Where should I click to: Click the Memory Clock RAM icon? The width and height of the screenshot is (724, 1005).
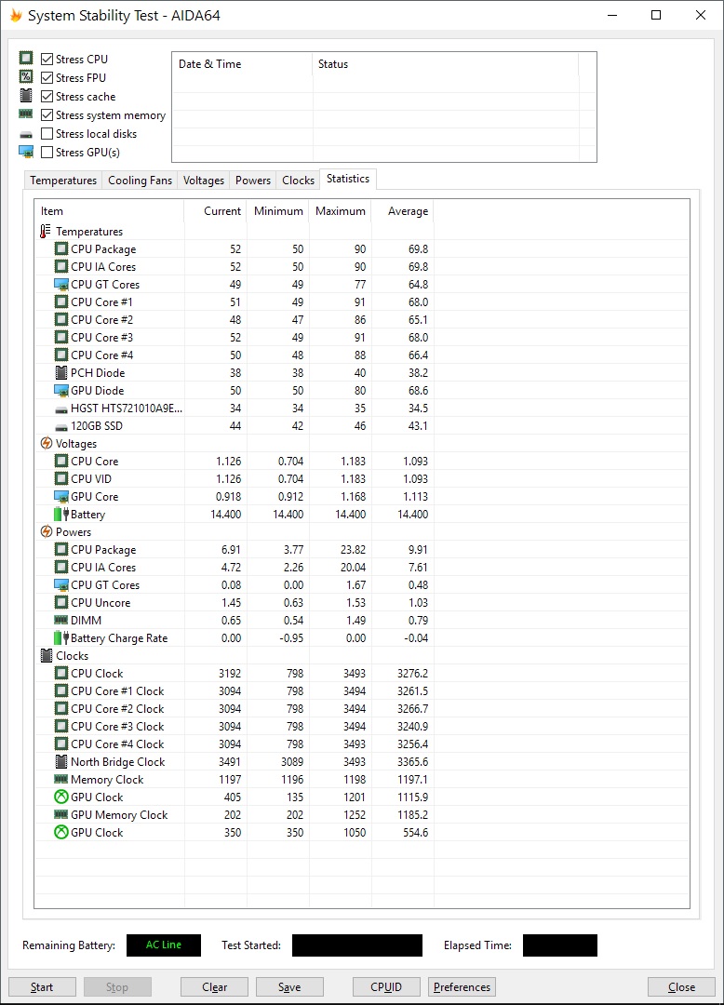[x=60, y=779]
